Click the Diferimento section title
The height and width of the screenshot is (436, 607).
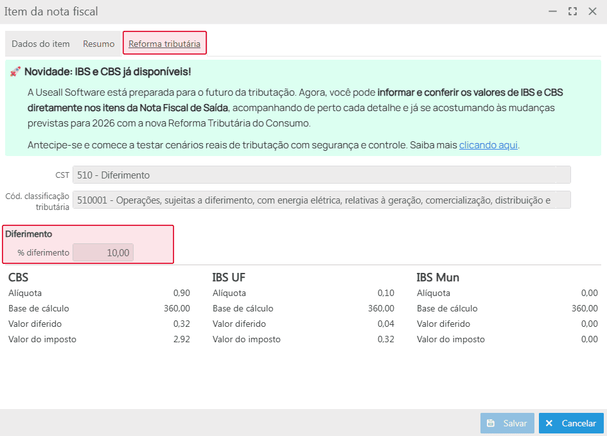click(29, 234)
